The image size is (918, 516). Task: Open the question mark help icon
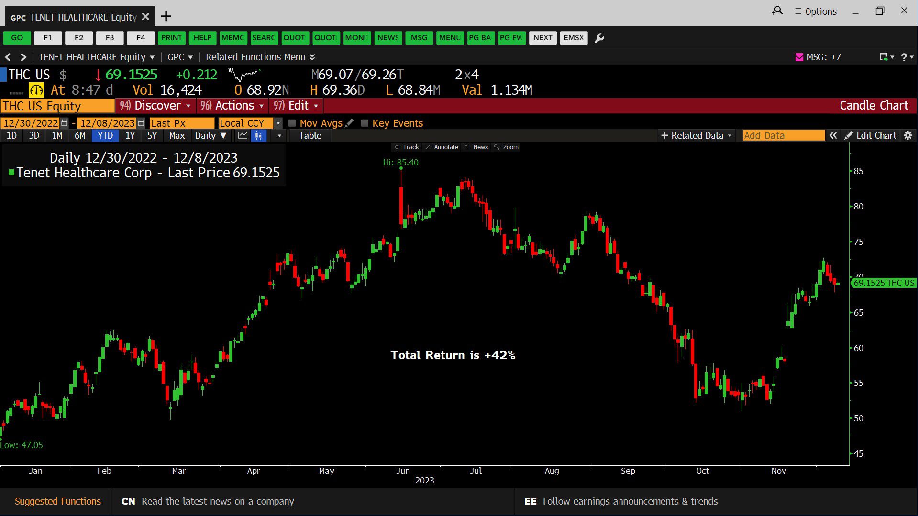click(904, 57)
